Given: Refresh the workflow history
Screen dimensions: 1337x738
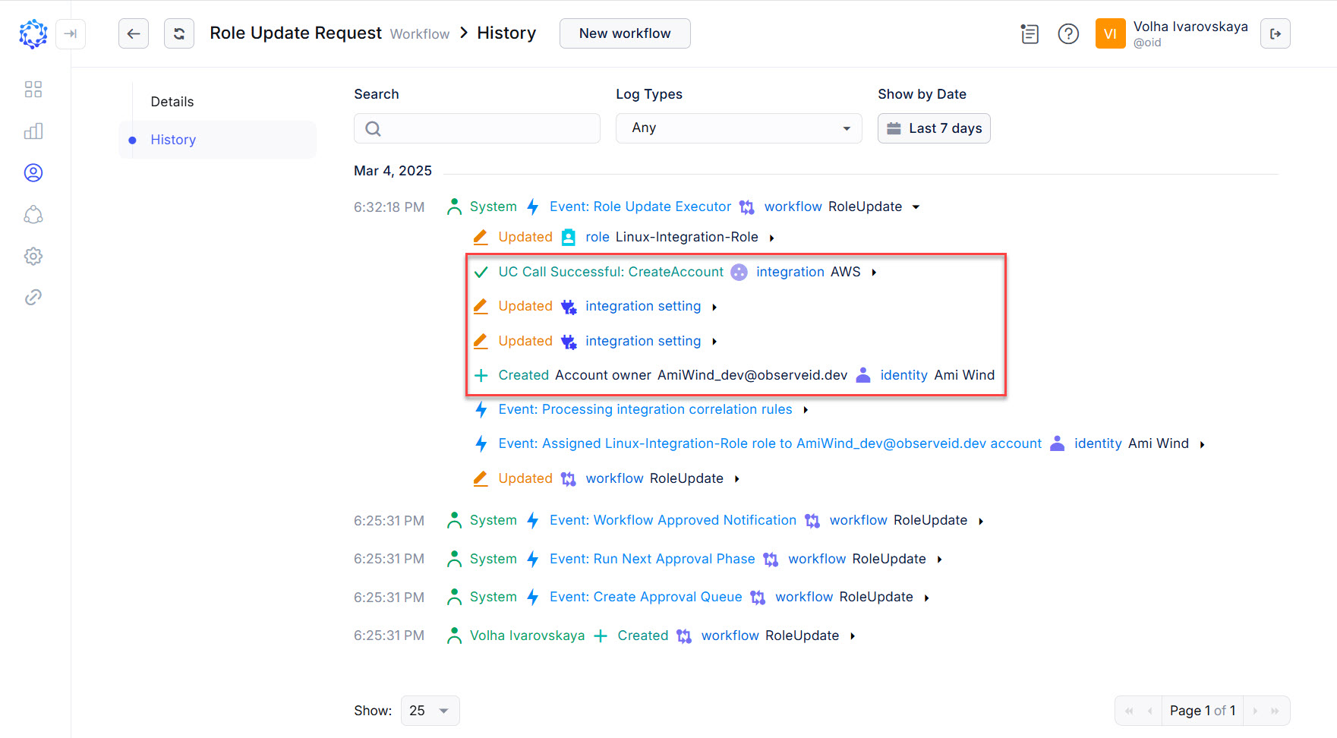Looking at the screenshot, I should (179, 33).
